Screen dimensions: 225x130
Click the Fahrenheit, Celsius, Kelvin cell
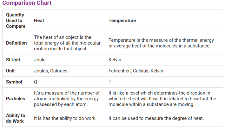tap(136, 71)
